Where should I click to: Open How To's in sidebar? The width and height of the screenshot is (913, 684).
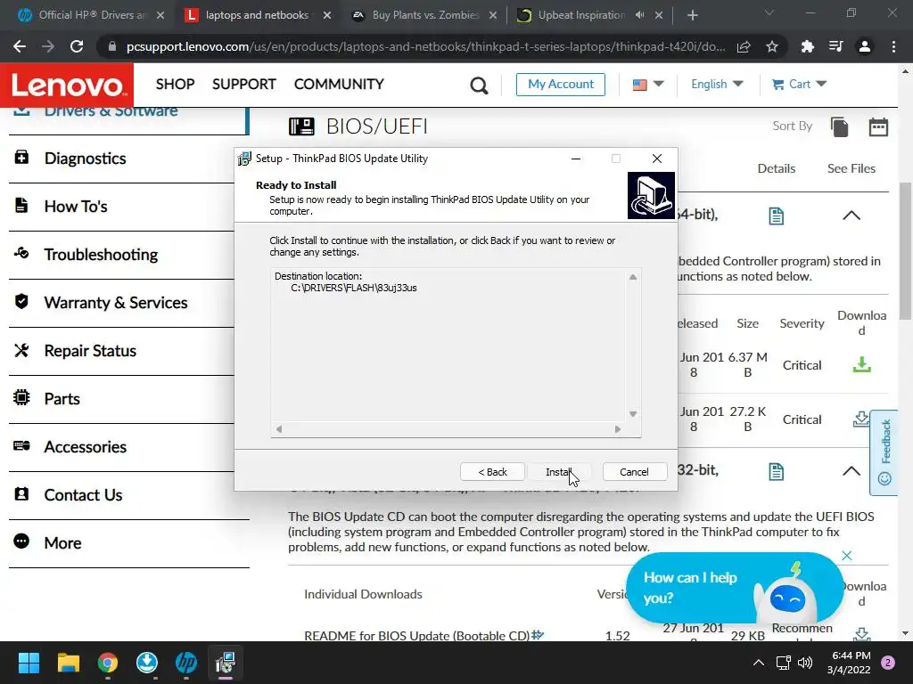click(76, 207)
